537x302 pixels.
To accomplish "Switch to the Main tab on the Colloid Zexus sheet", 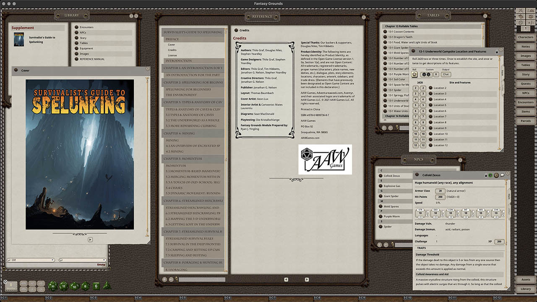I will (509, 195).
